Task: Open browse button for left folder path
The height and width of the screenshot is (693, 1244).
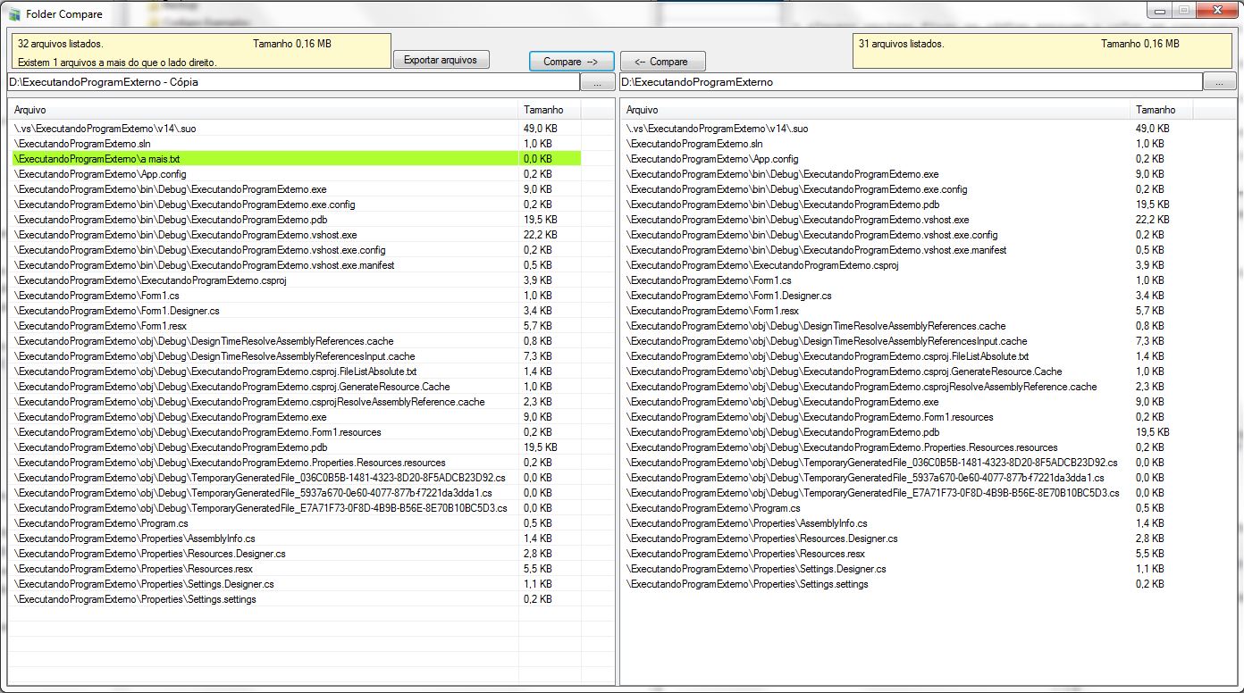Action: pyautogui.click(x=597, y=82)
